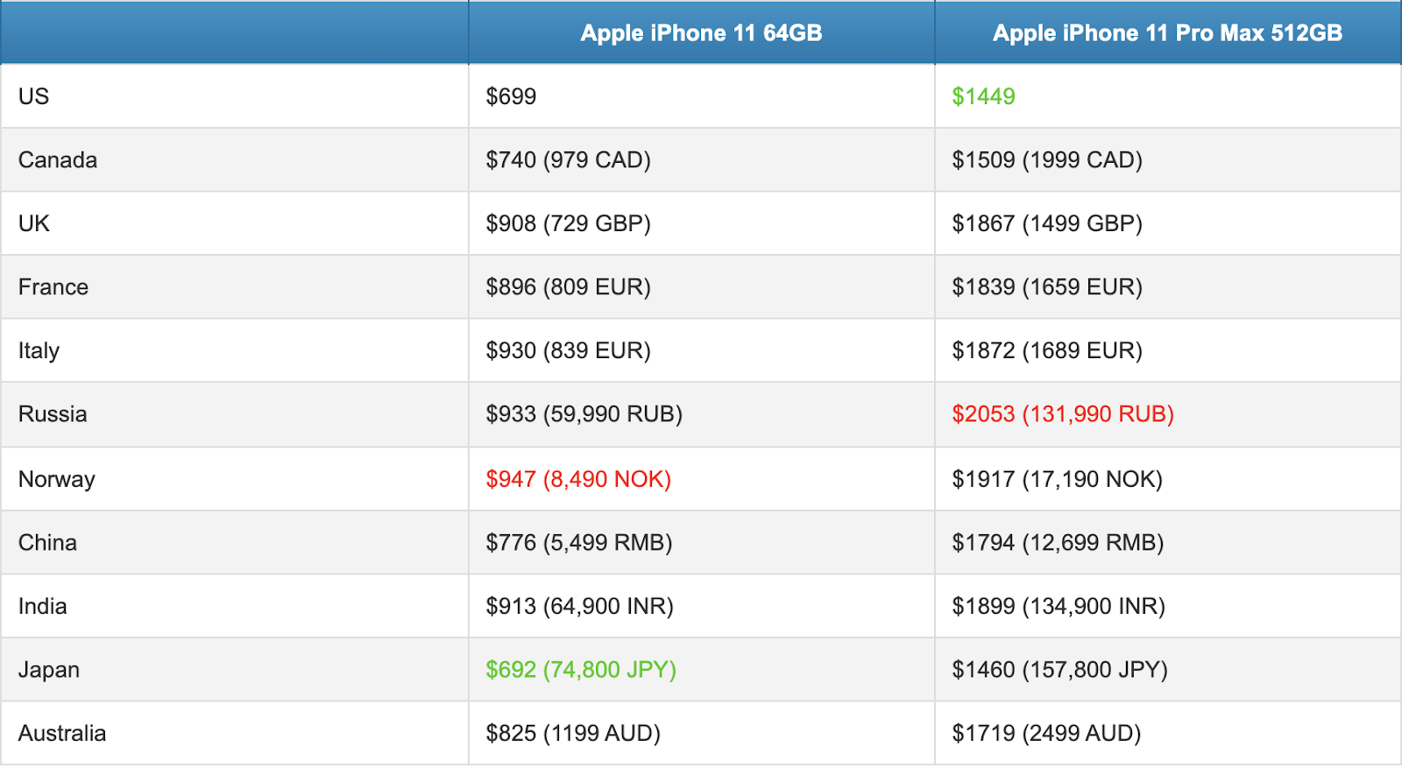Click the Apple iPhone 11 64GB column header
This screenshot has height=767, width=1402.
pyautogui.click(x=701, y=33)
